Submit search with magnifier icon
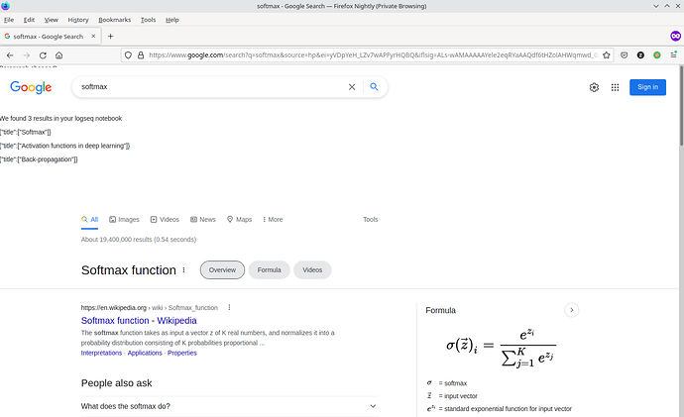This screenshot has height=417, width=684. [x=374, y=87]
